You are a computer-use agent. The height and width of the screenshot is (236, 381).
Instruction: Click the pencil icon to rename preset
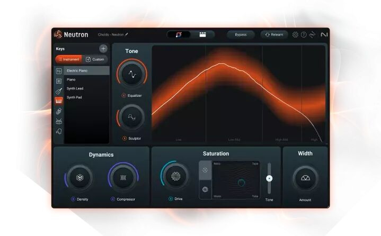[x=127, y=34]
